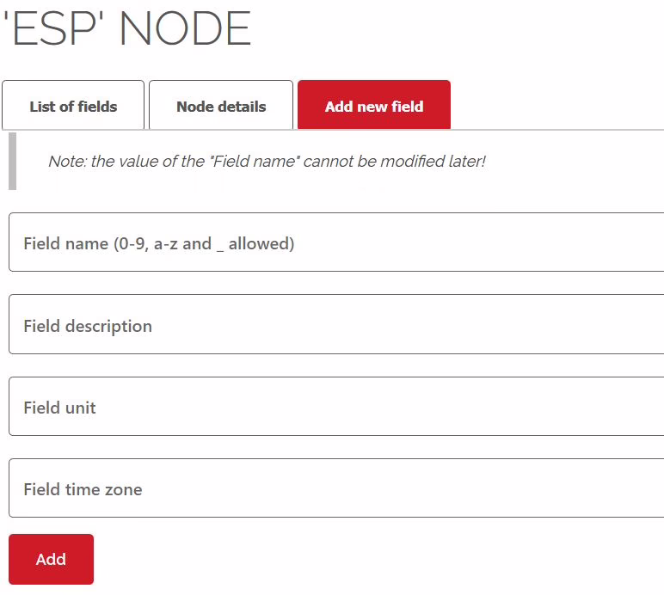Select the Add new field tab
664x595 pixels.
pos(374,105)
